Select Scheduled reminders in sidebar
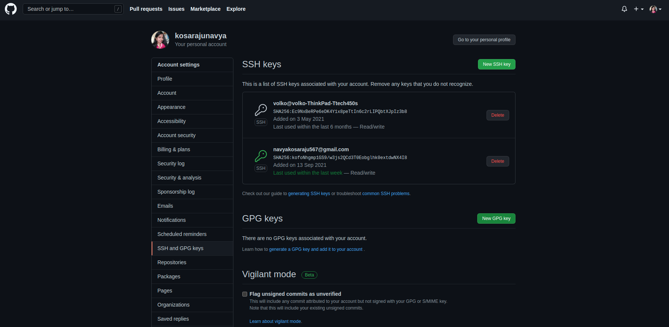669x327 pixels. point(192,234)
